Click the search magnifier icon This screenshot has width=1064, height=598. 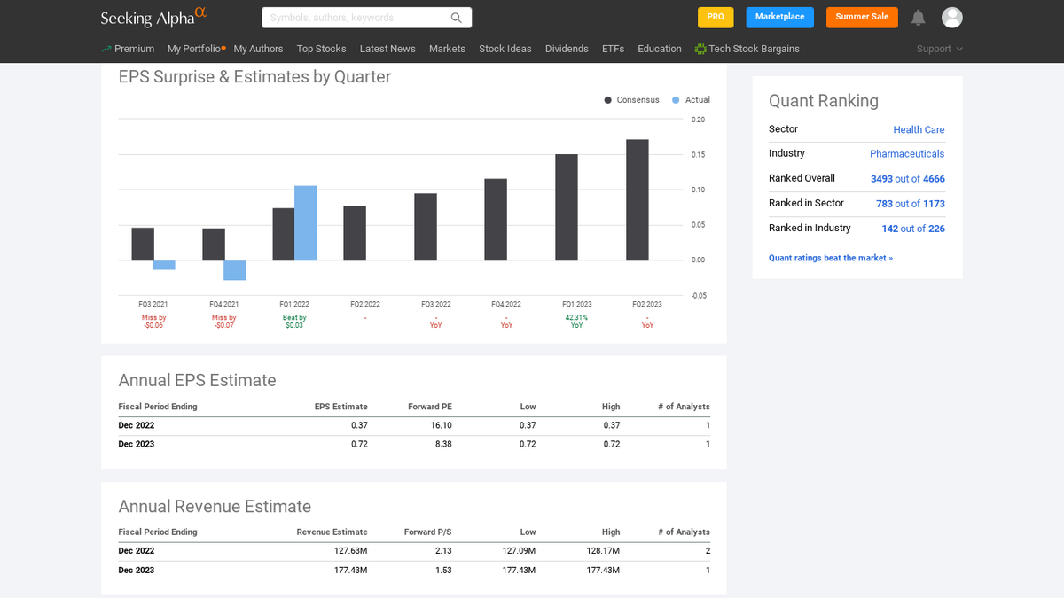click(x=457, y=18)
